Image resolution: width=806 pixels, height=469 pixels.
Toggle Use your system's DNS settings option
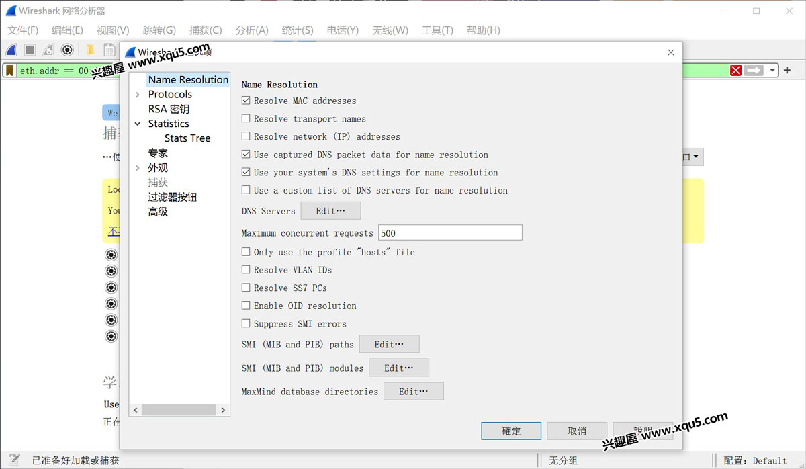click(246, 173)
